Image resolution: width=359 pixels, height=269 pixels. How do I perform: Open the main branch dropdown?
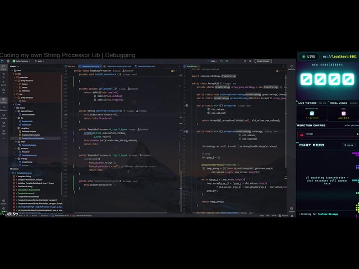point(39,61)
